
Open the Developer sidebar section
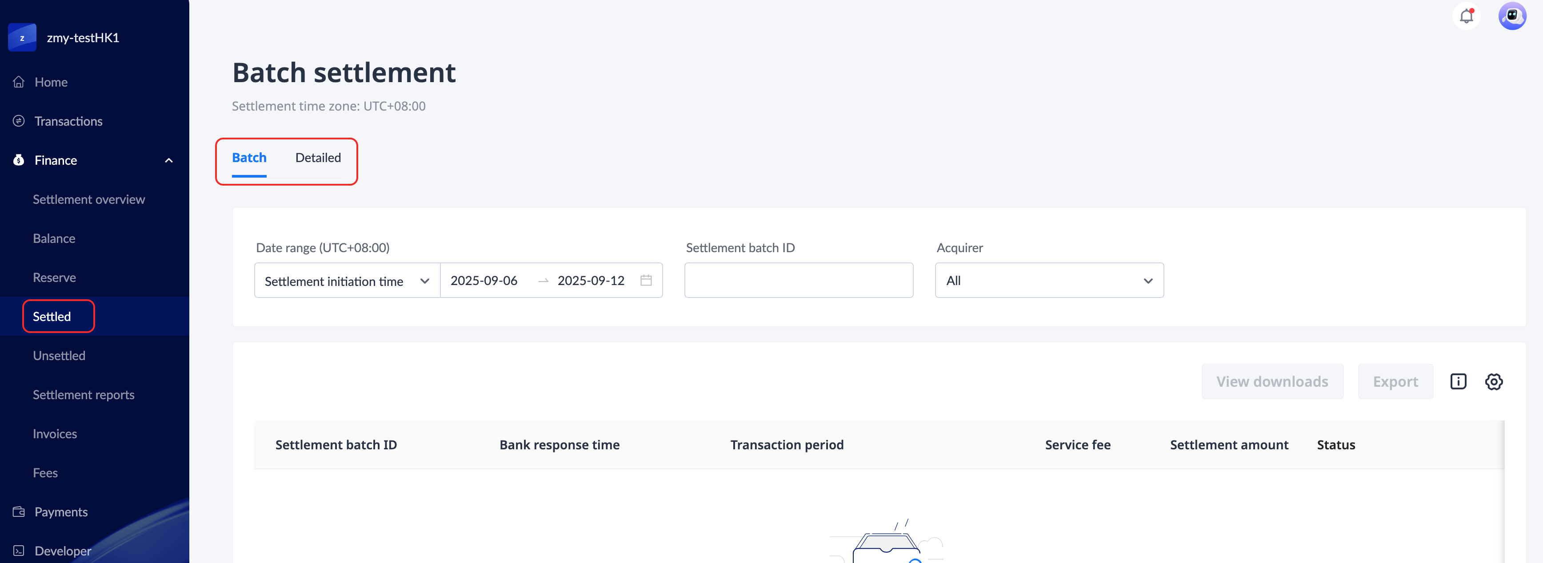pos(62,551)
